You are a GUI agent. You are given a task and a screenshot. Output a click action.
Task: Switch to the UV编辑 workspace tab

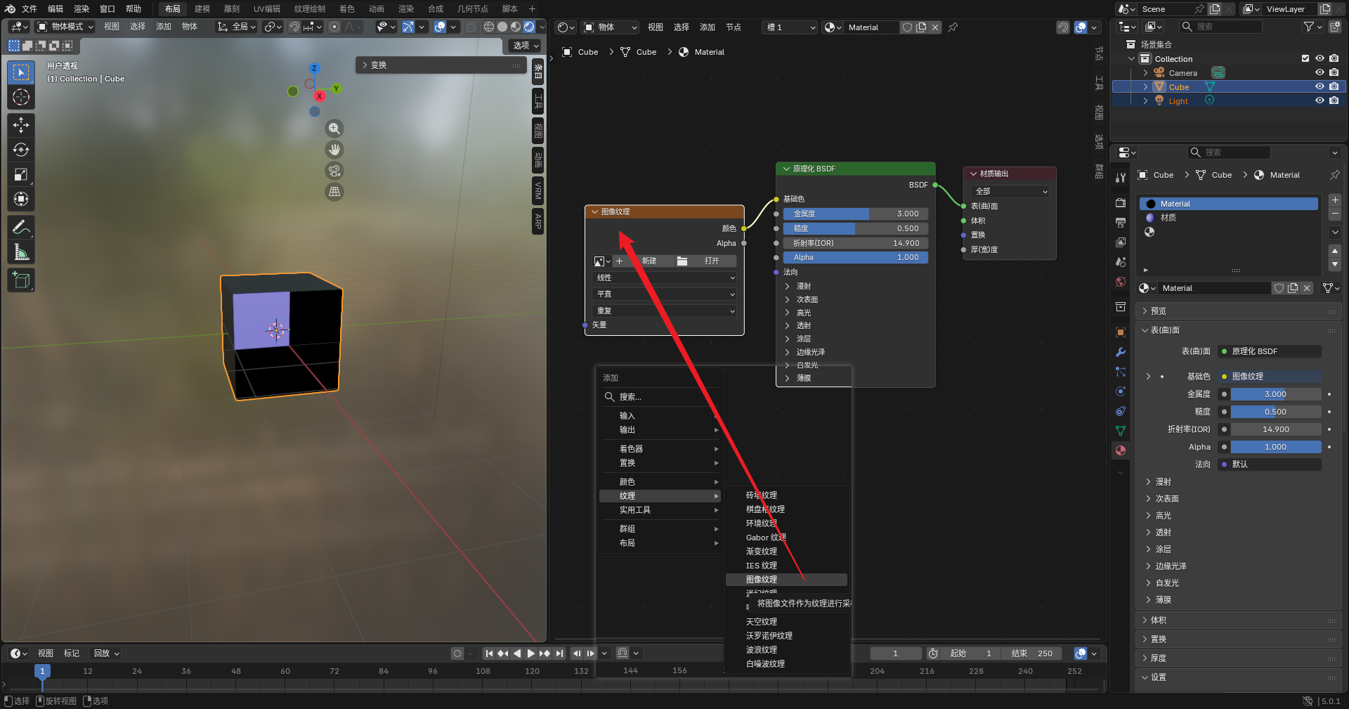[267, 9]
